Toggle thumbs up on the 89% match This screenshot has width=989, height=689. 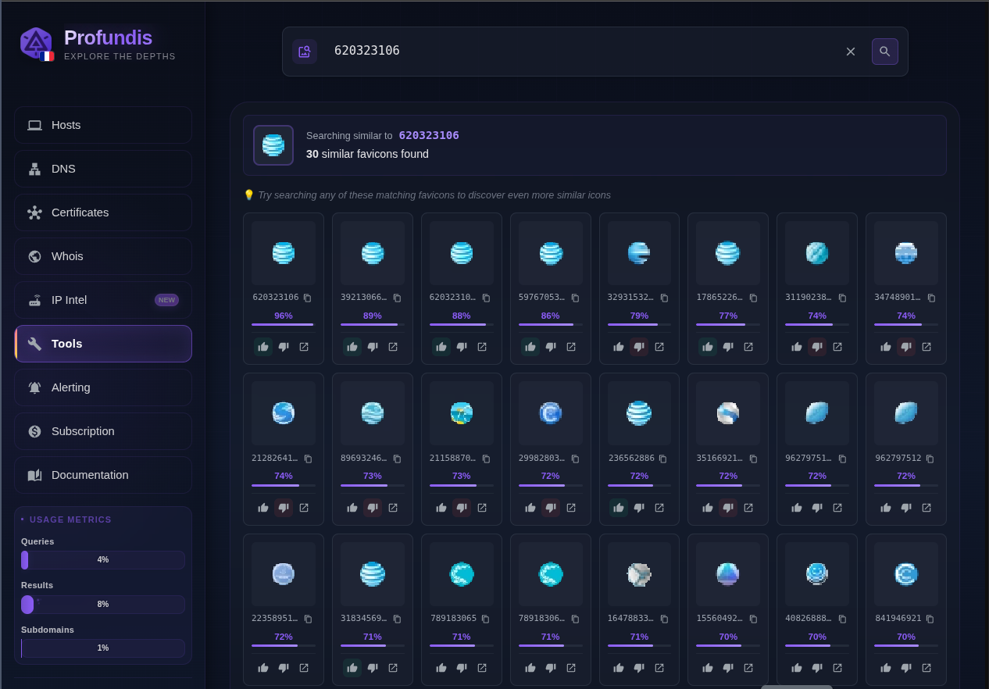click(x=352, y=347)
